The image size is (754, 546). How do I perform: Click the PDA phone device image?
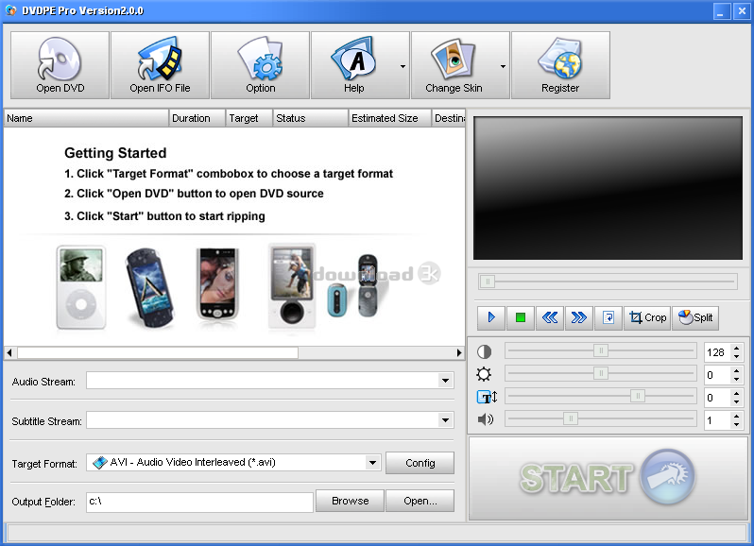click(x=217, y=283)
